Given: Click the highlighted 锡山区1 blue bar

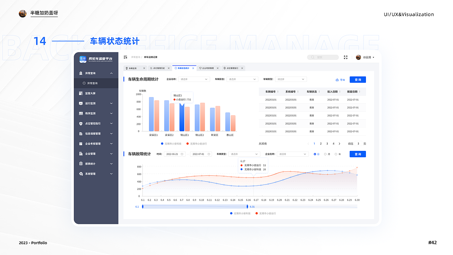Looking at the screenshot, I should point(182,117).
